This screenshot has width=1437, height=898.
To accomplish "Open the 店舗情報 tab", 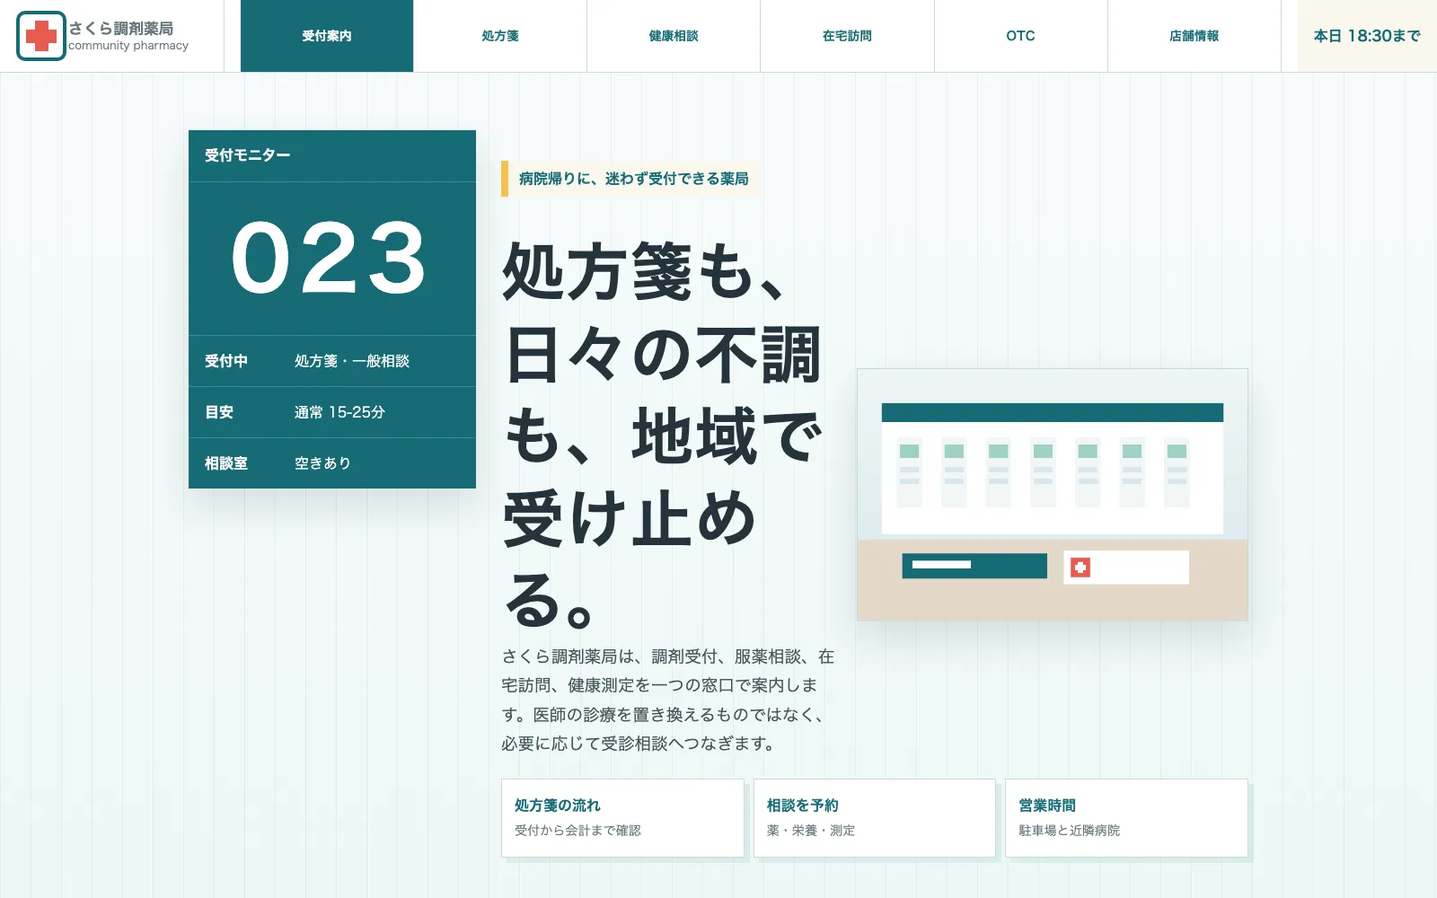I will [x=1194, y=36].
